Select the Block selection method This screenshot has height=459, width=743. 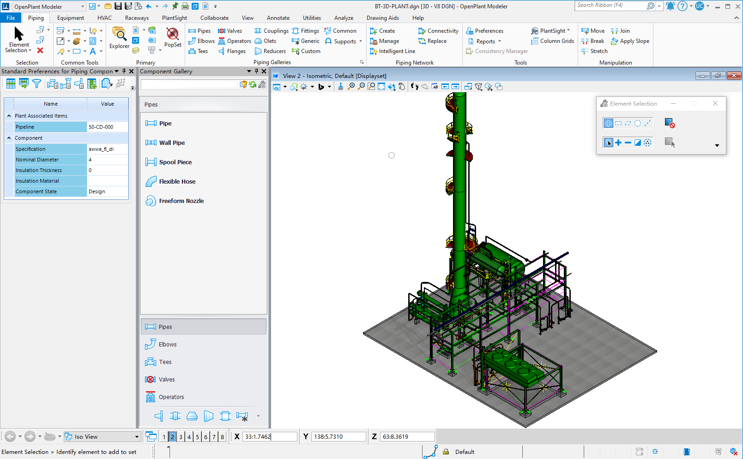click(x=618, y=123)
